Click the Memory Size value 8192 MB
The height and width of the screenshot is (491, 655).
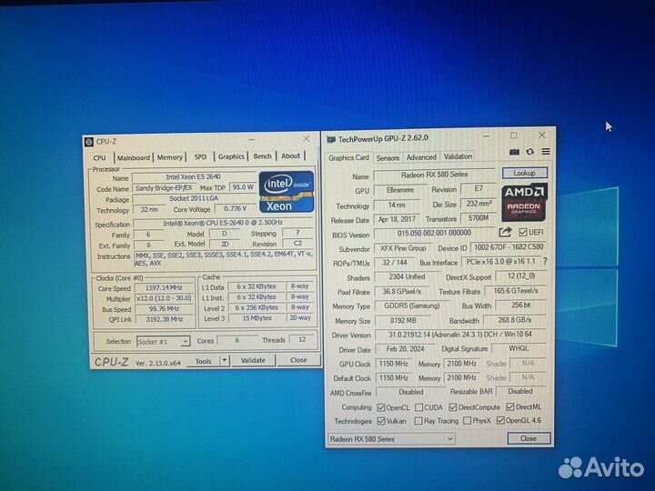[403, 320]
